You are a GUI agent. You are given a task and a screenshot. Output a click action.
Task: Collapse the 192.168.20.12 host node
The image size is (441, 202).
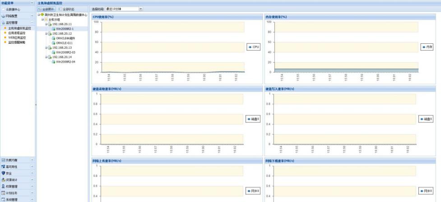[x=46, y=33]
